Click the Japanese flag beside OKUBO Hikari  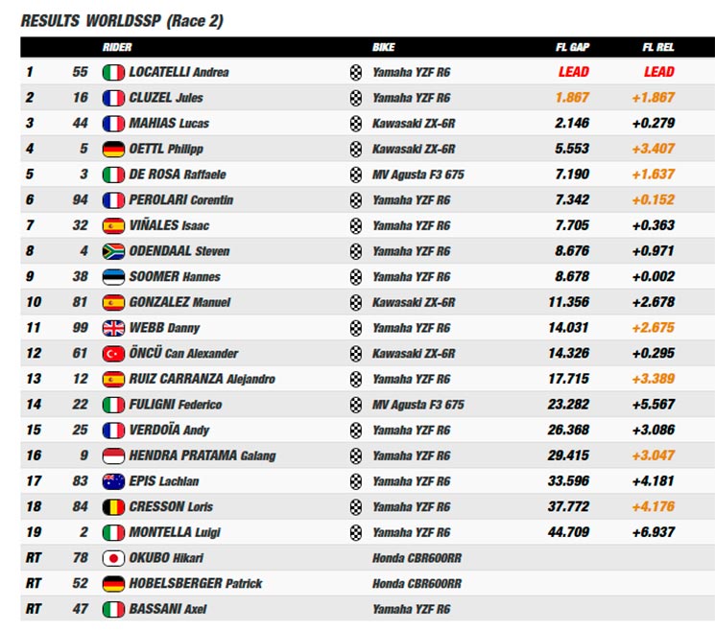pyautogui.click(x=113, y=558)
